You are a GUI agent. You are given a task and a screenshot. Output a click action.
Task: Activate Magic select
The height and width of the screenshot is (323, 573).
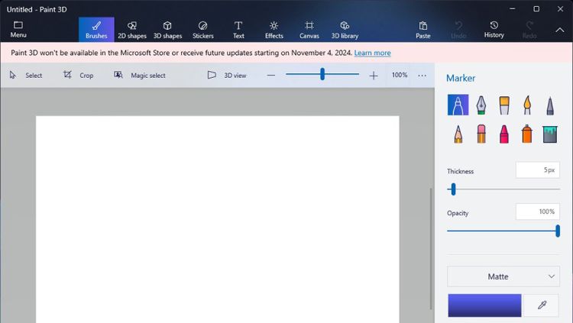point(140,76)
